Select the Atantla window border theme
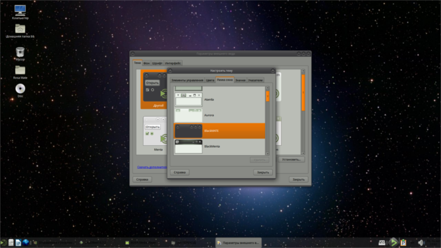The width and height of the screenshot is (441, 248). coord(220,100)
